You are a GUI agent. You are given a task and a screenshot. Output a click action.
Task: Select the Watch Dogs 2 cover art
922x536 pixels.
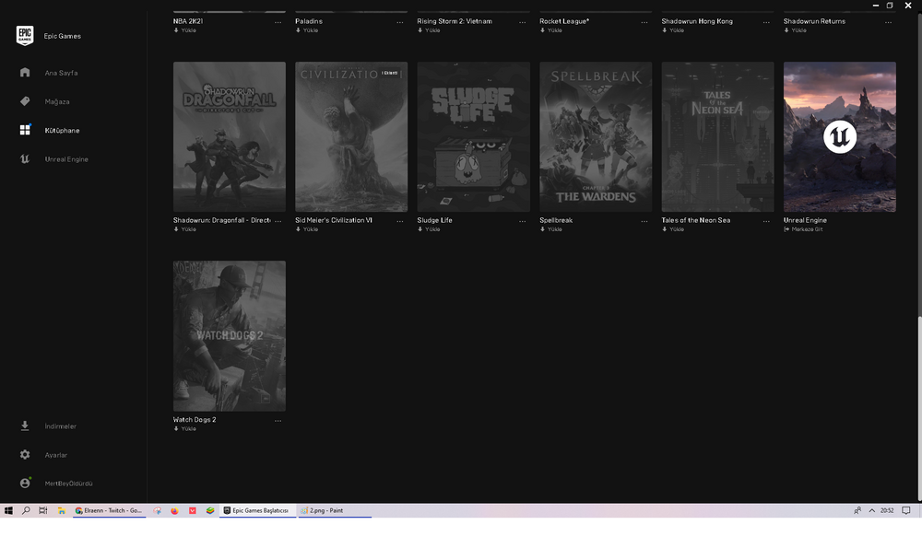230,336
